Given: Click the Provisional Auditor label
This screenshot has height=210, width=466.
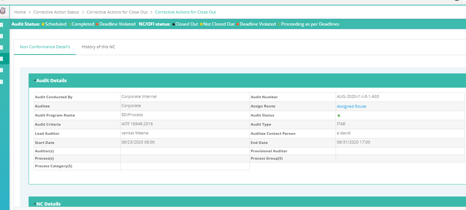Looking at the screenshot, I should tap(269, 151).
